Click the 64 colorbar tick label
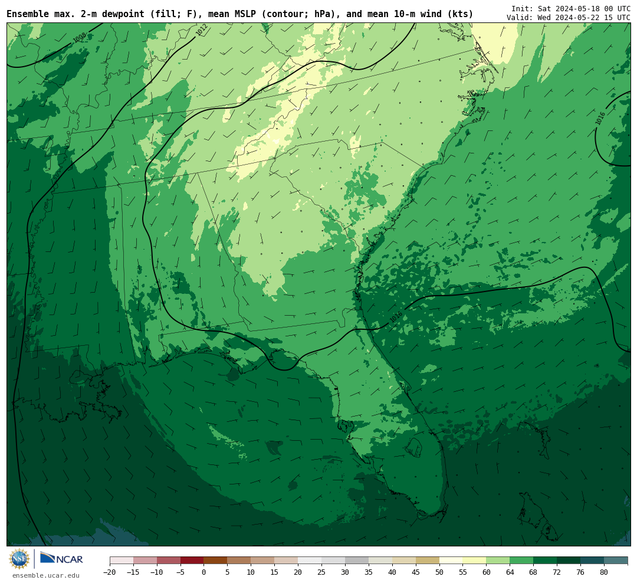The width and height of the screenshot is (637, 583). pyautogui.click(x=510, y=572)
